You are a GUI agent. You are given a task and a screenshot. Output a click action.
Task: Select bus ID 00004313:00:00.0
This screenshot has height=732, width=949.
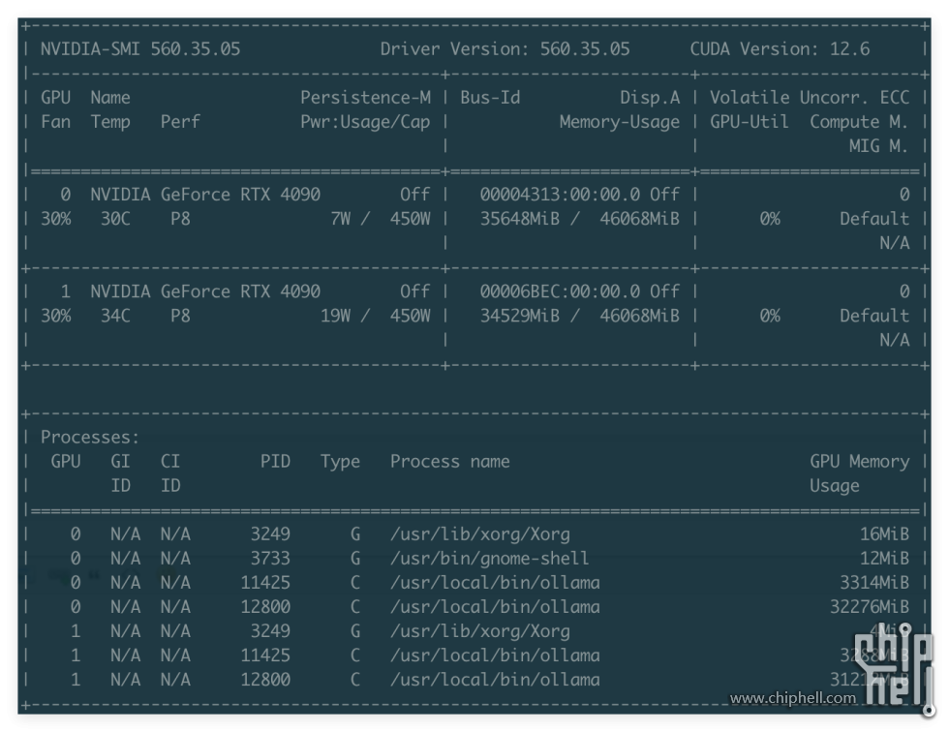click(560, 195)
